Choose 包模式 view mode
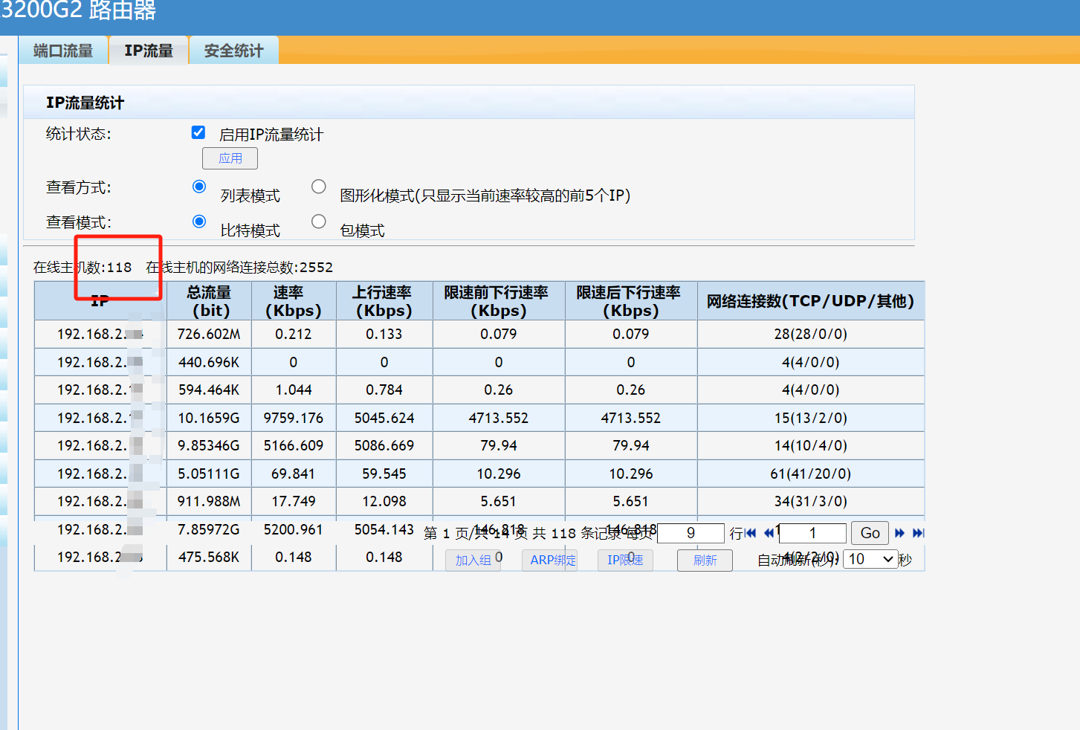The image size is (1080, 730). [319, 222]
